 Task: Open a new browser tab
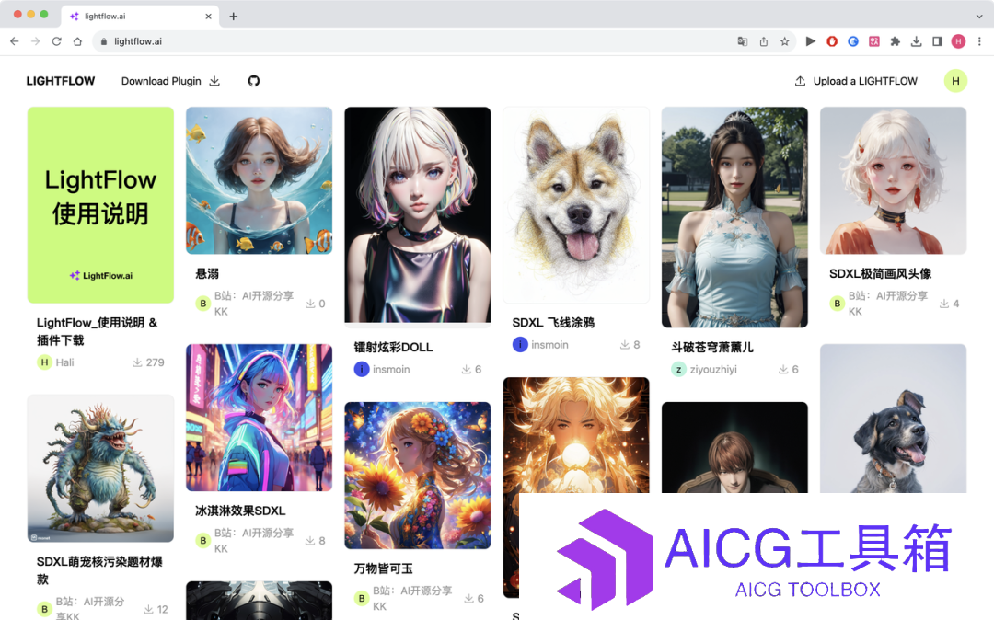pyautogui.click(x=233, y=17)
